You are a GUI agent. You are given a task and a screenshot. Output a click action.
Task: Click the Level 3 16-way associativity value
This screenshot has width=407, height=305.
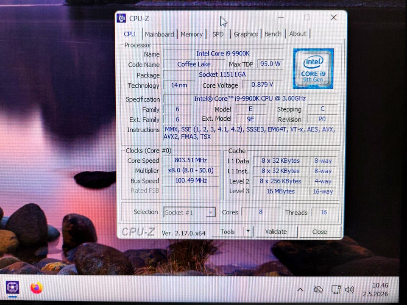pyautogui.click(x=323, y=191)
